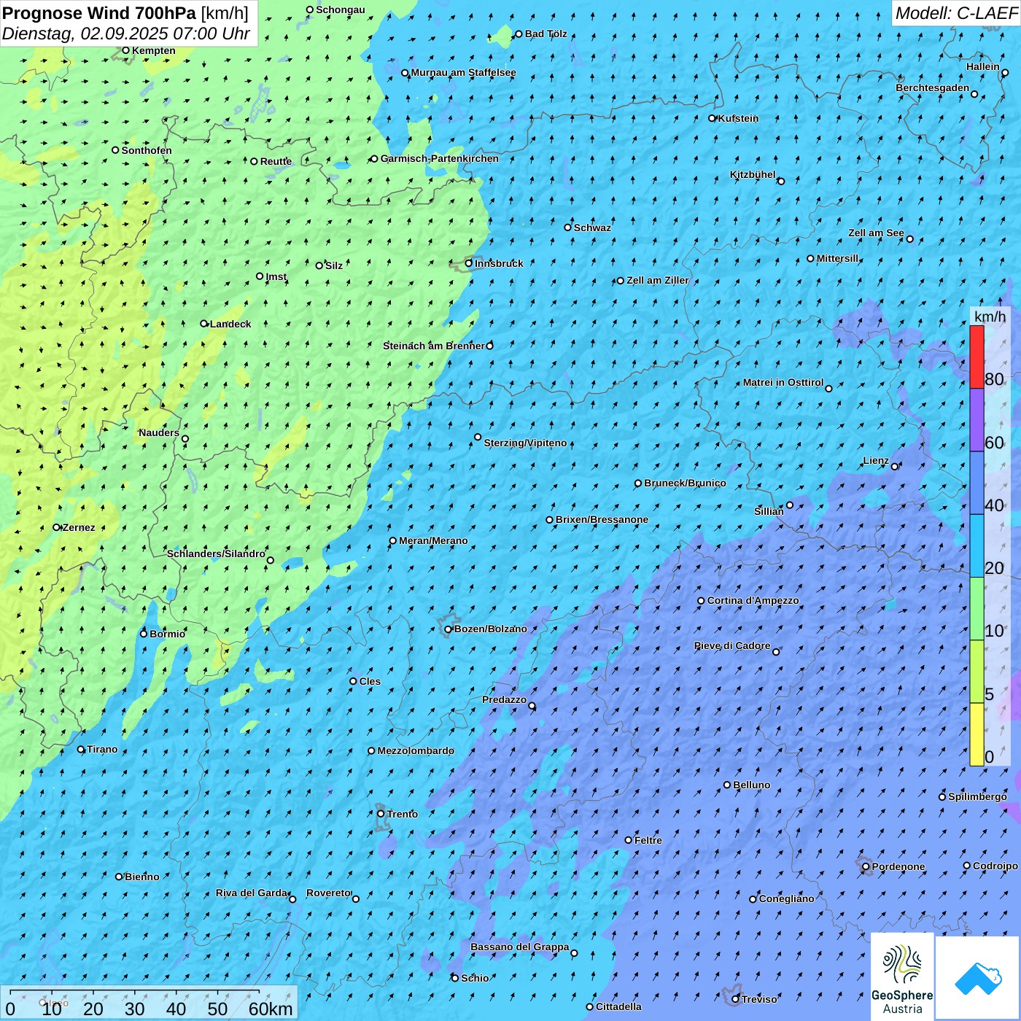Click the 'Bassano del Grappa' label

(520, 947)
